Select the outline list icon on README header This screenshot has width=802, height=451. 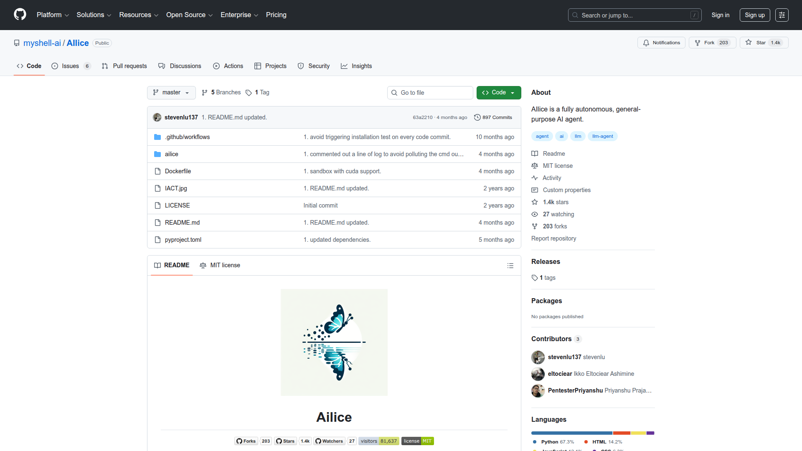[510, 266]
